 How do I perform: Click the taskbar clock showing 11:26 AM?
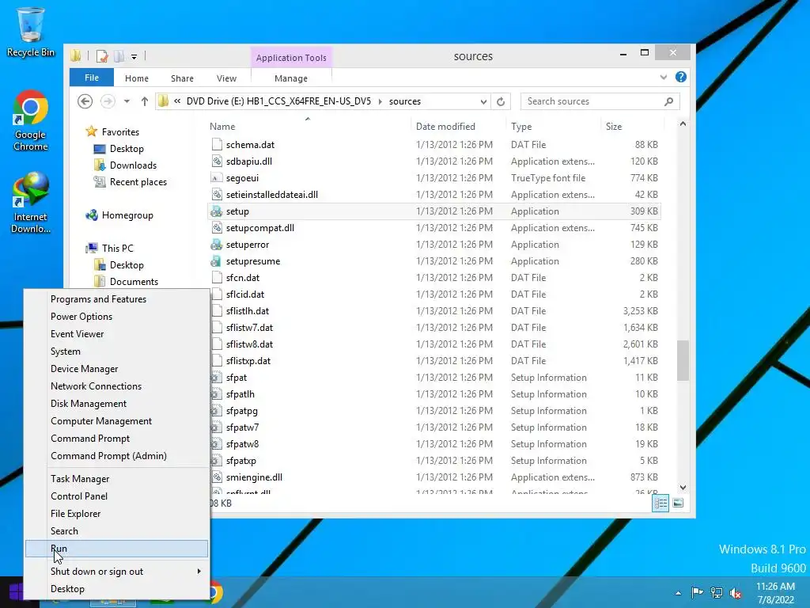[775, 587]
